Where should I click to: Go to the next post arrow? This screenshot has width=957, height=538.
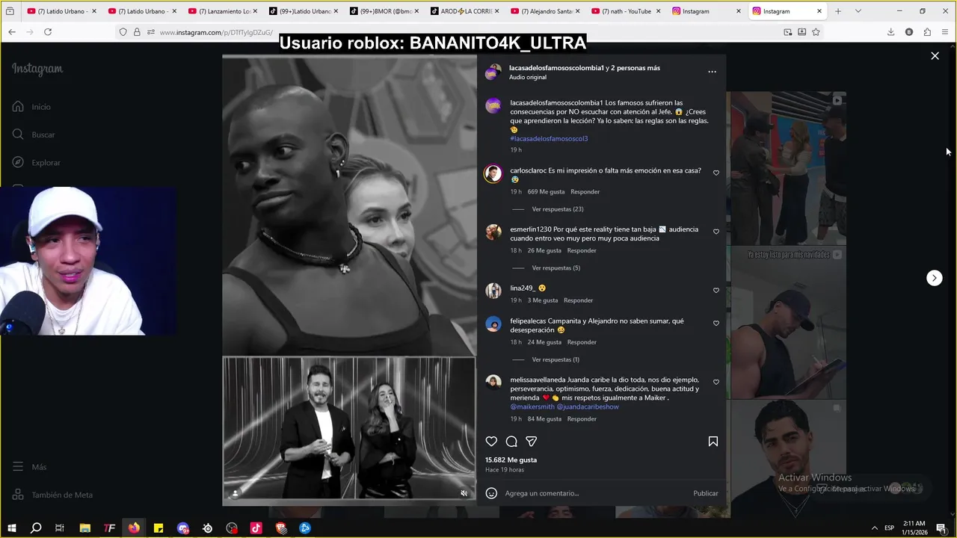[934, 278]
